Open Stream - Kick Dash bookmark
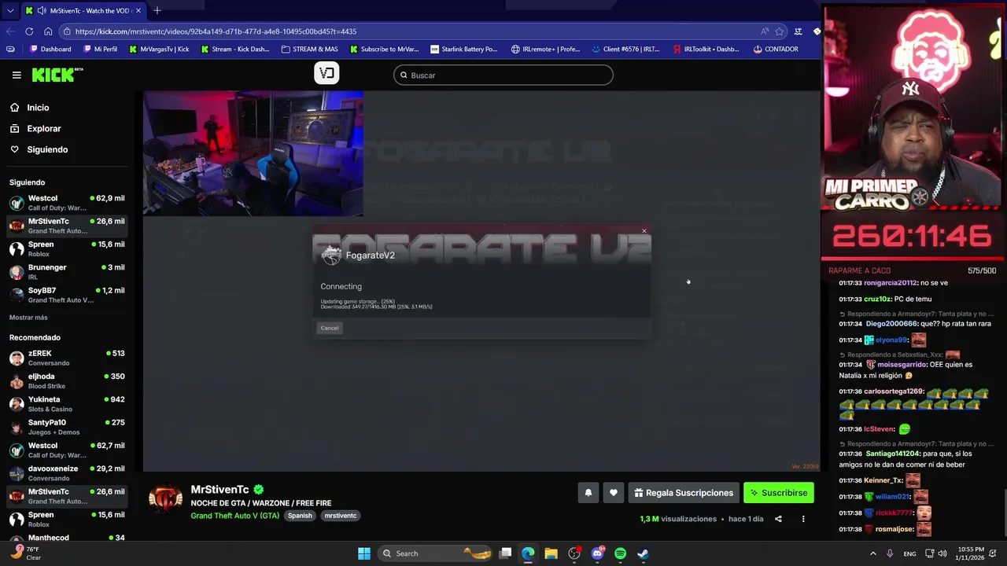The height and width of the screenshot is (566, 1007). (234, 49)
